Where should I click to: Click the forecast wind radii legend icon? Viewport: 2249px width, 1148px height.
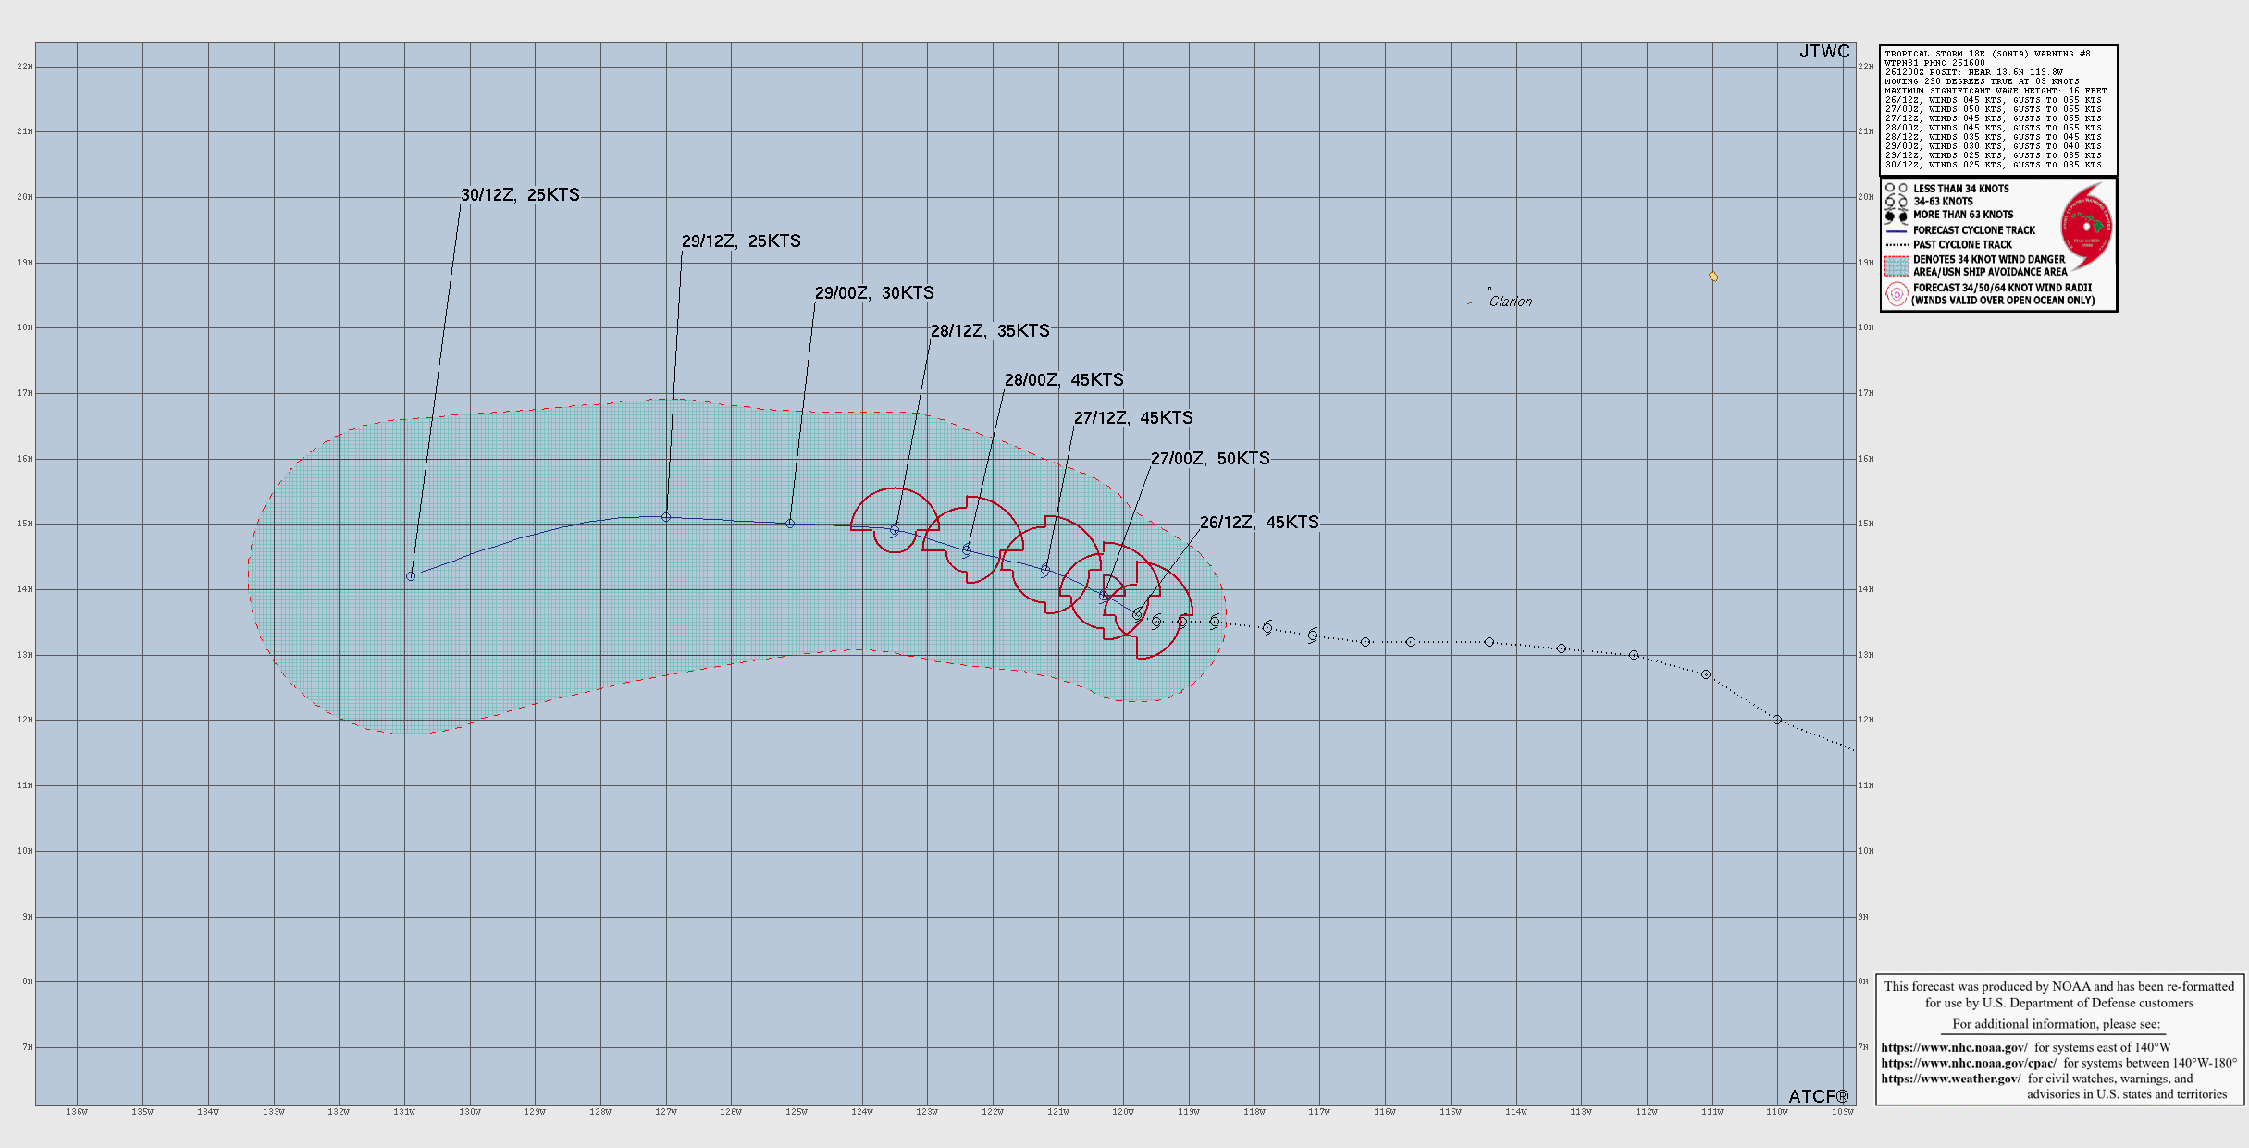[x=1897, y=294]
